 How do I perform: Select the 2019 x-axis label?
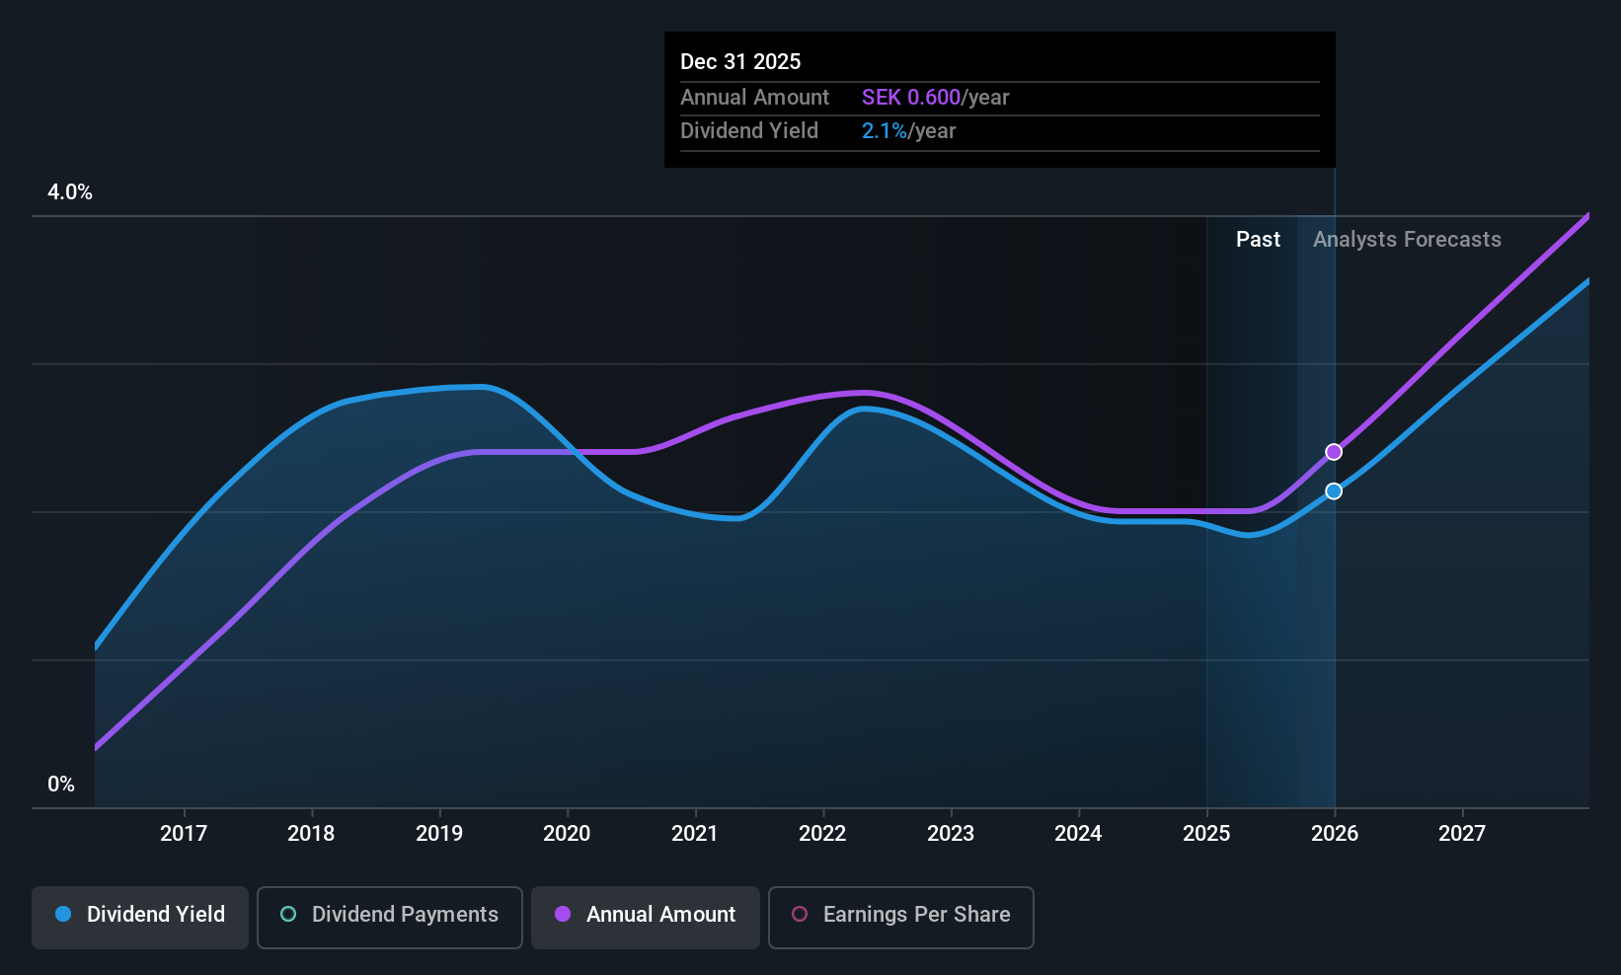[439, 834]
